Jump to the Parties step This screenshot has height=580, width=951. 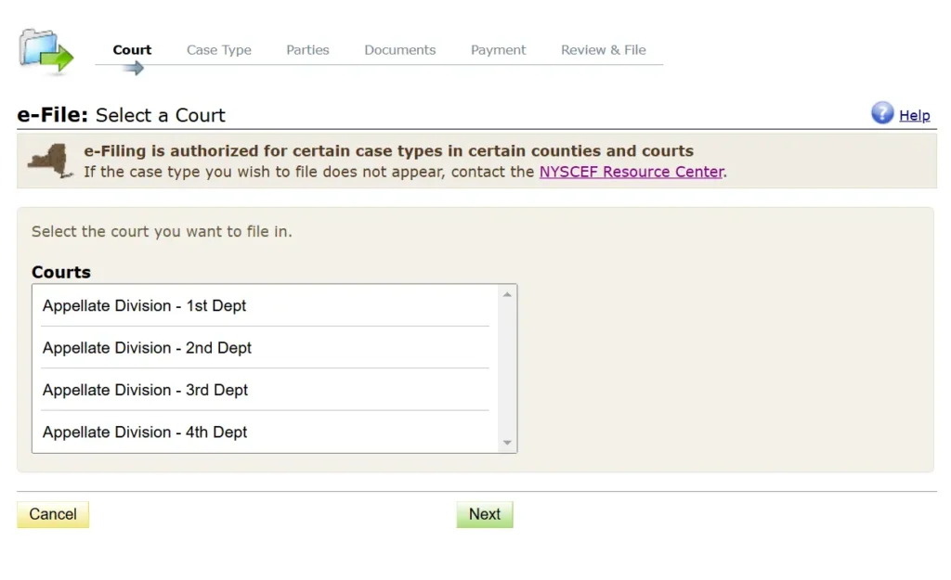tap(307, 50)
